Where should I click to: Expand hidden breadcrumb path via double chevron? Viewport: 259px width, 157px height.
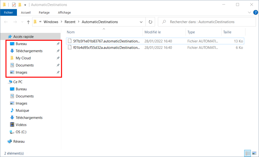tap(40, 22)
